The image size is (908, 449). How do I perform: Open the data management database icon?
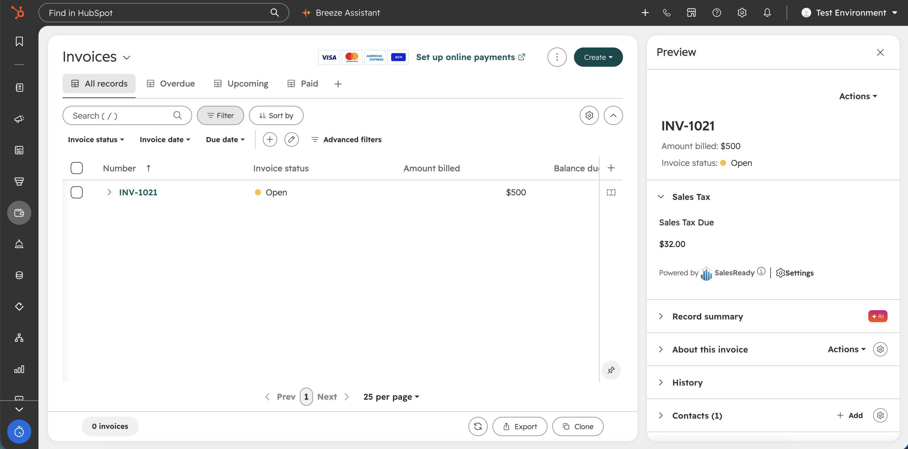point(19,275)
